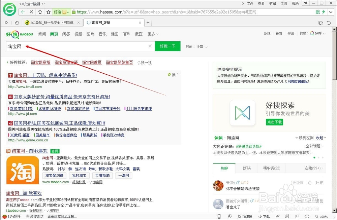Viewport: 337px width, 220px height.
Task: Switch to 图片 search category
Action: (x=90, y=34)
